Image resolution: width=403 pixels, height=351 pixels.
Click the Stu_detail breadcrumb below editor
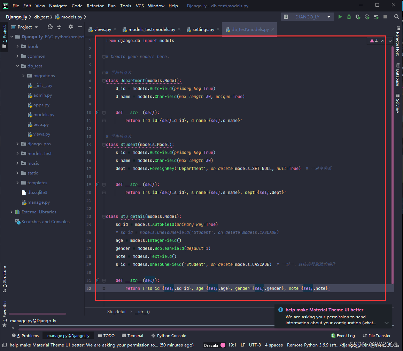(117, 311)
